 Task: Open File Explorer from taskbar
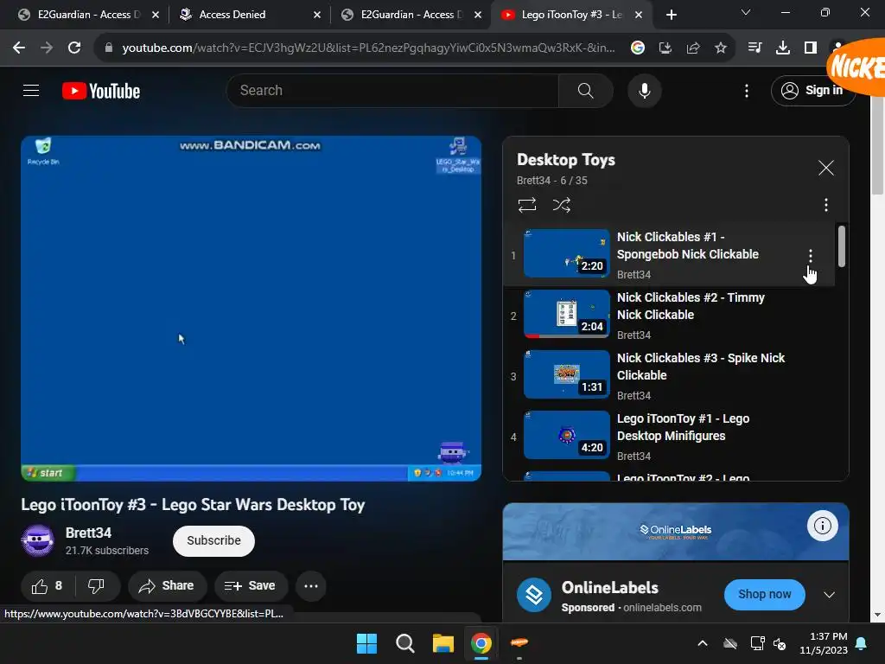443,643
